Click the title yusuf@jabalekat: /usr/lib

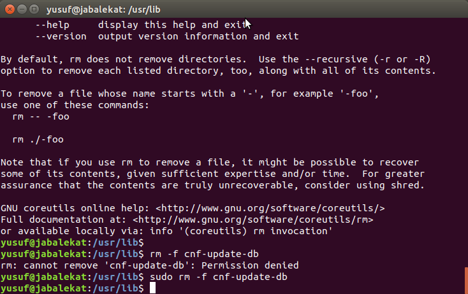pyautogui.click(x=103, y=10)
